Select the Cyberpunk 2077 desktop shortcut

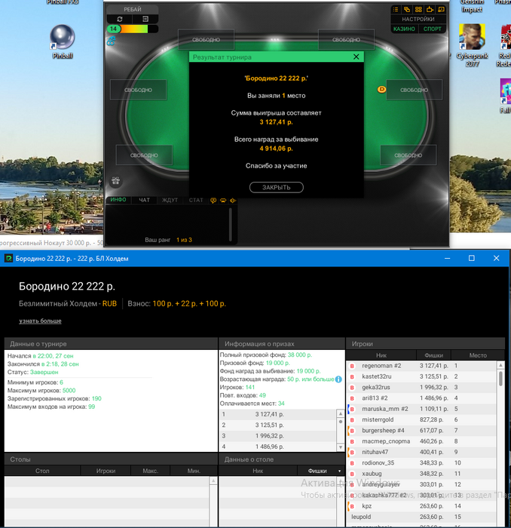[x=472, y=45]
